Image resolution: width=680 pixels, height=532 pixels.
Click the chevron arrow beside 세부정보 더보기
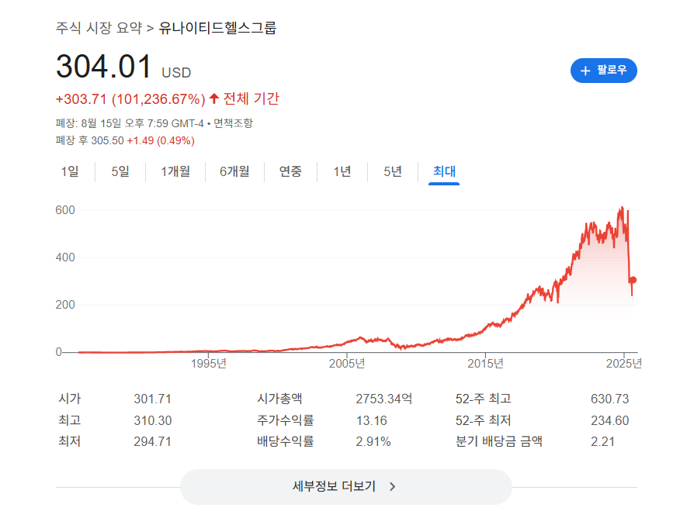393,486
